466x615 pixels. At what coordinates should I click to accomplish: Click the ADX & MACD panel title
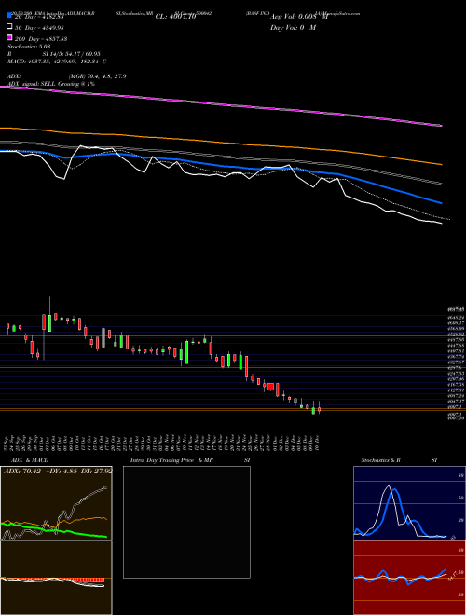[x=30, y=460]
